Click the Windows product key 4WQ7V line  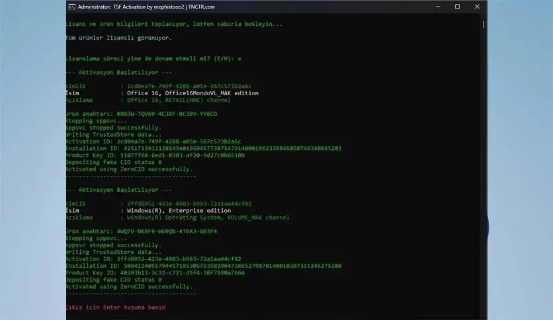click(142, 231)
